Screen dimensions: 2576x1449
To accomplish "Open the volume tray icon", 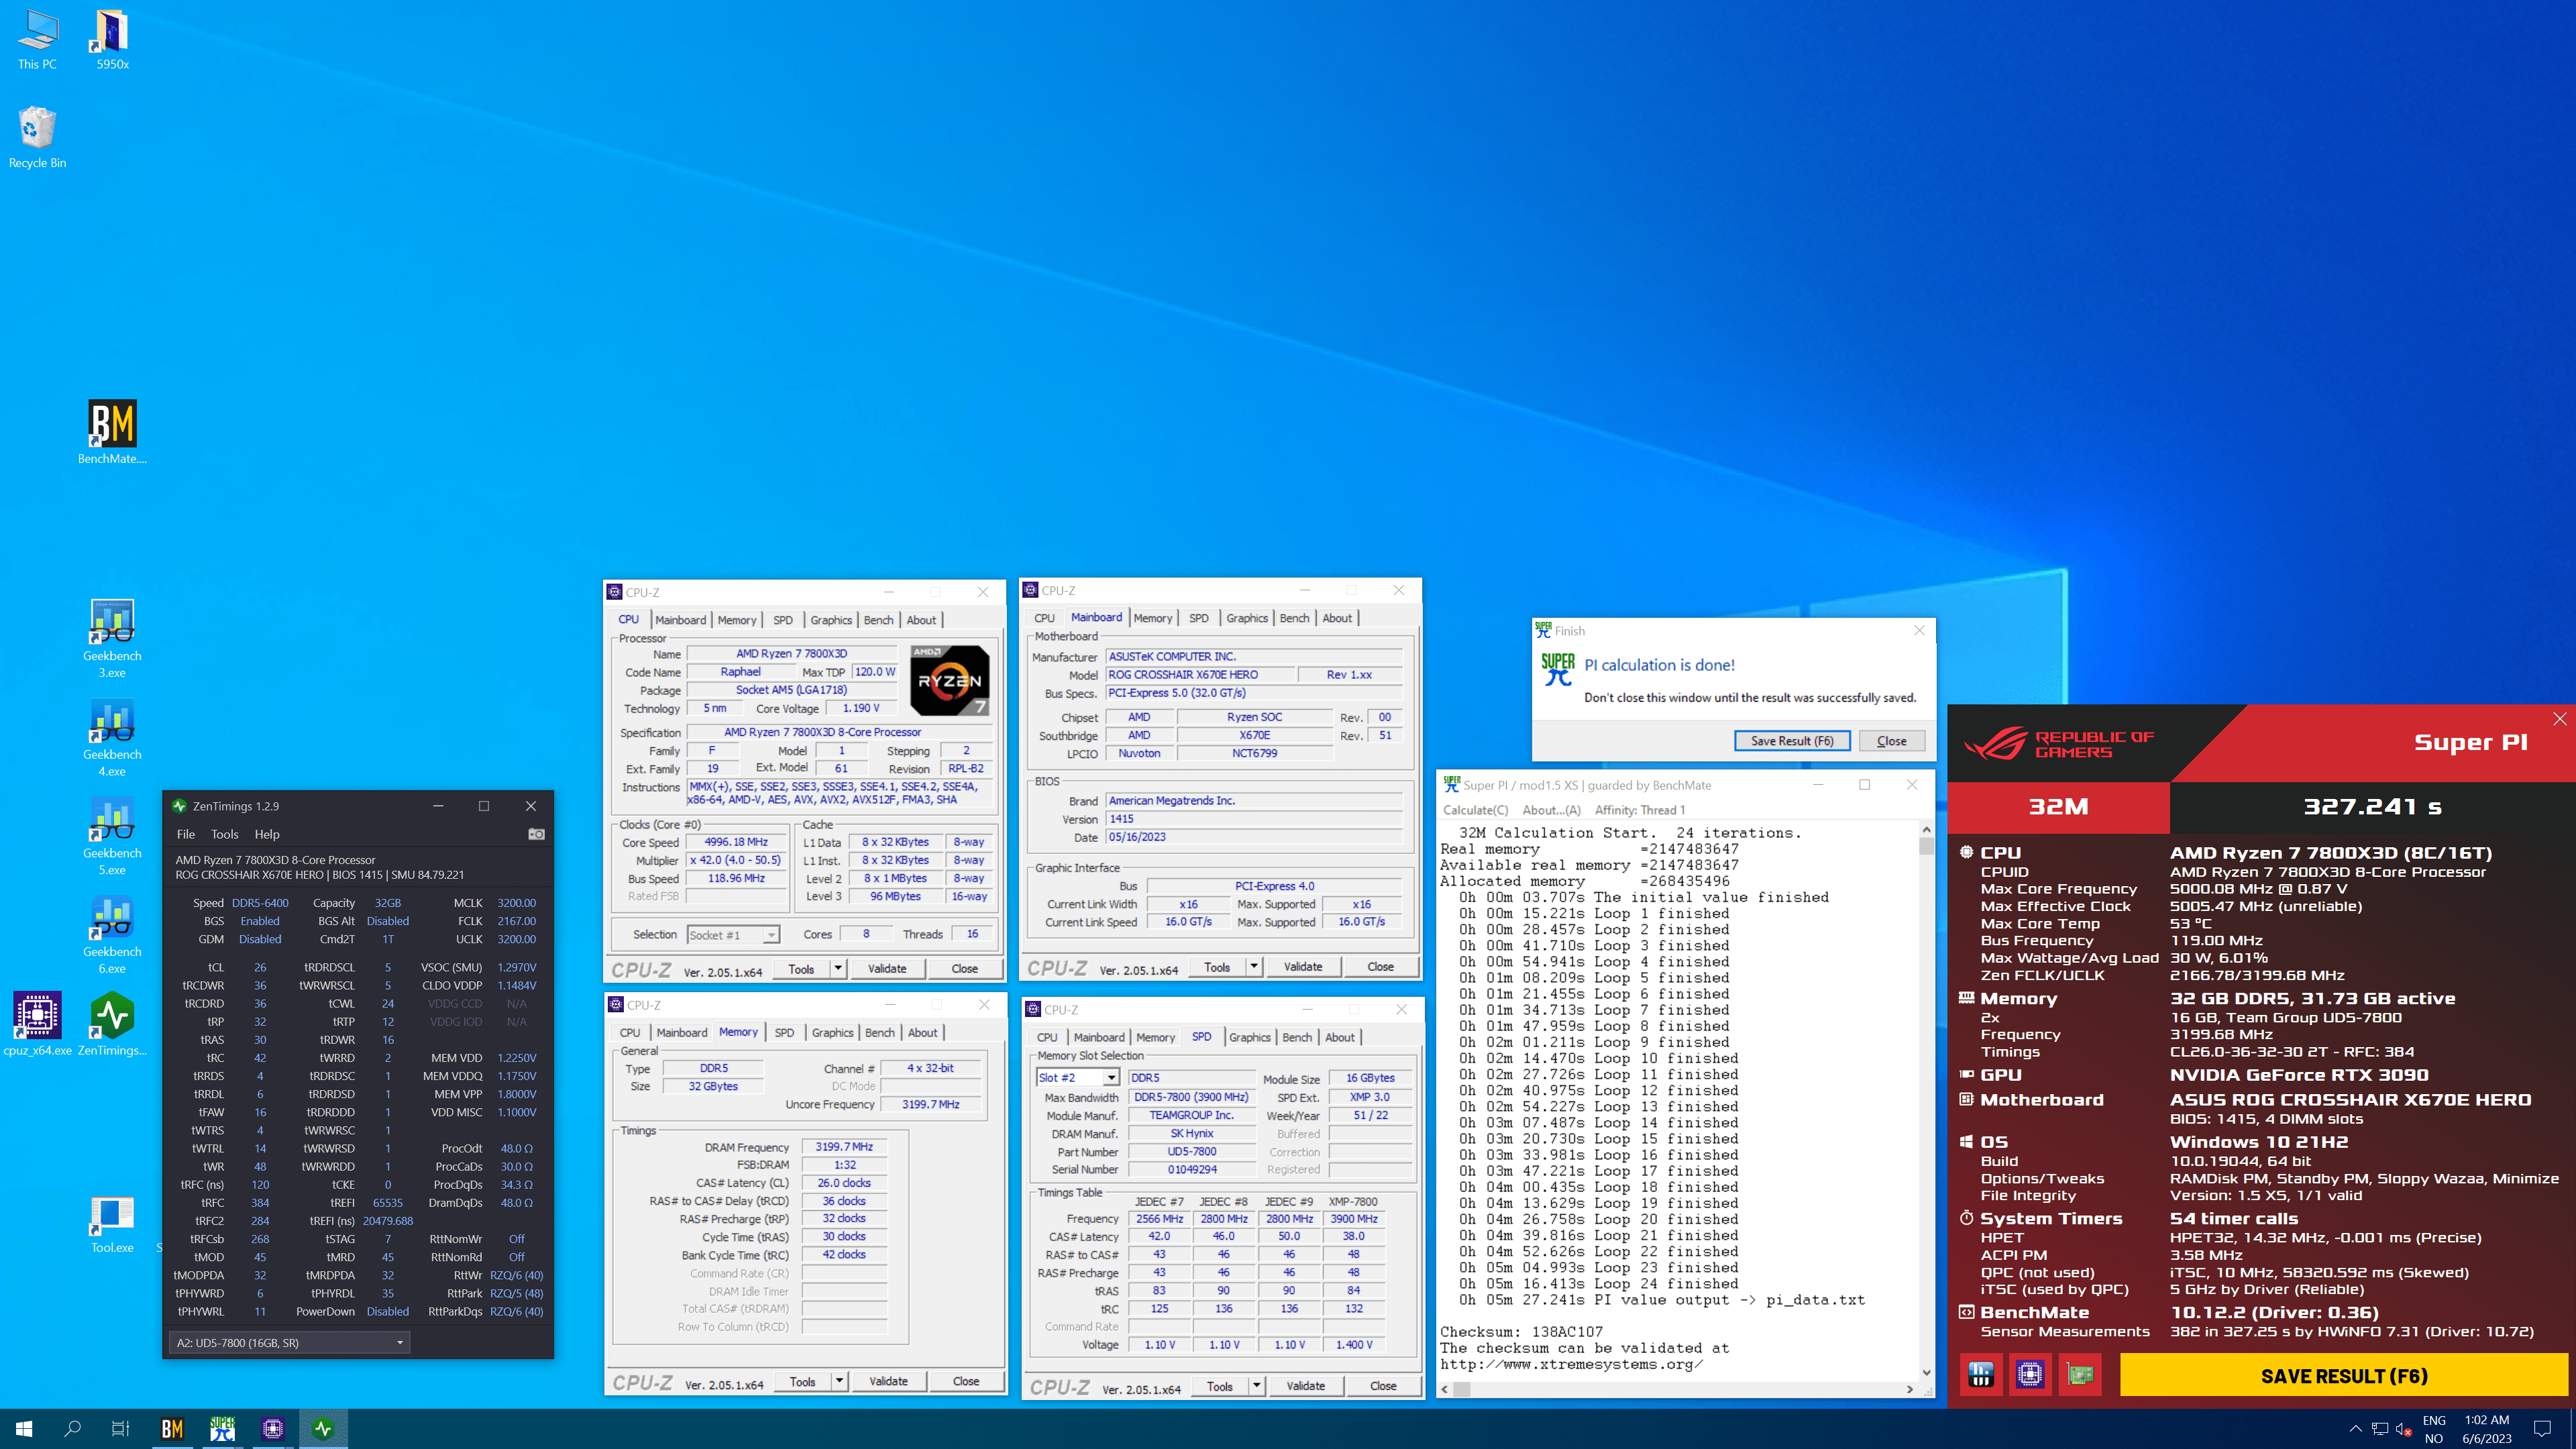I will click(2403, 1429).
